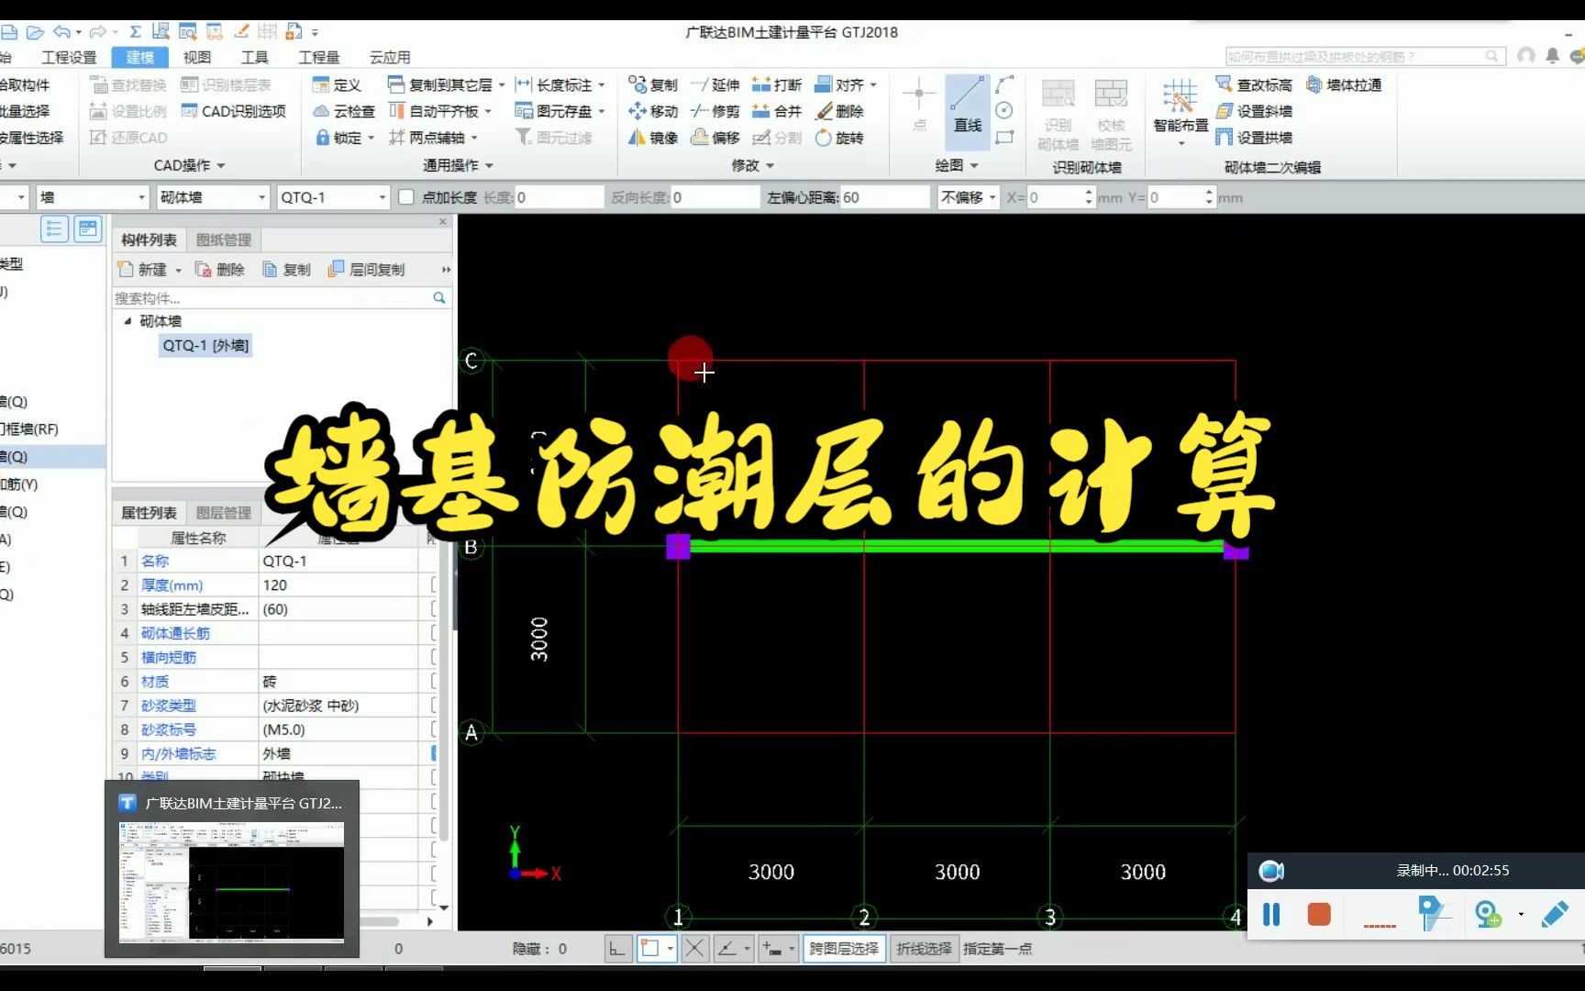The image size is (1585, 991).
Task: Expand the 修改 group arrow
Action: click(x=770, y=166)
